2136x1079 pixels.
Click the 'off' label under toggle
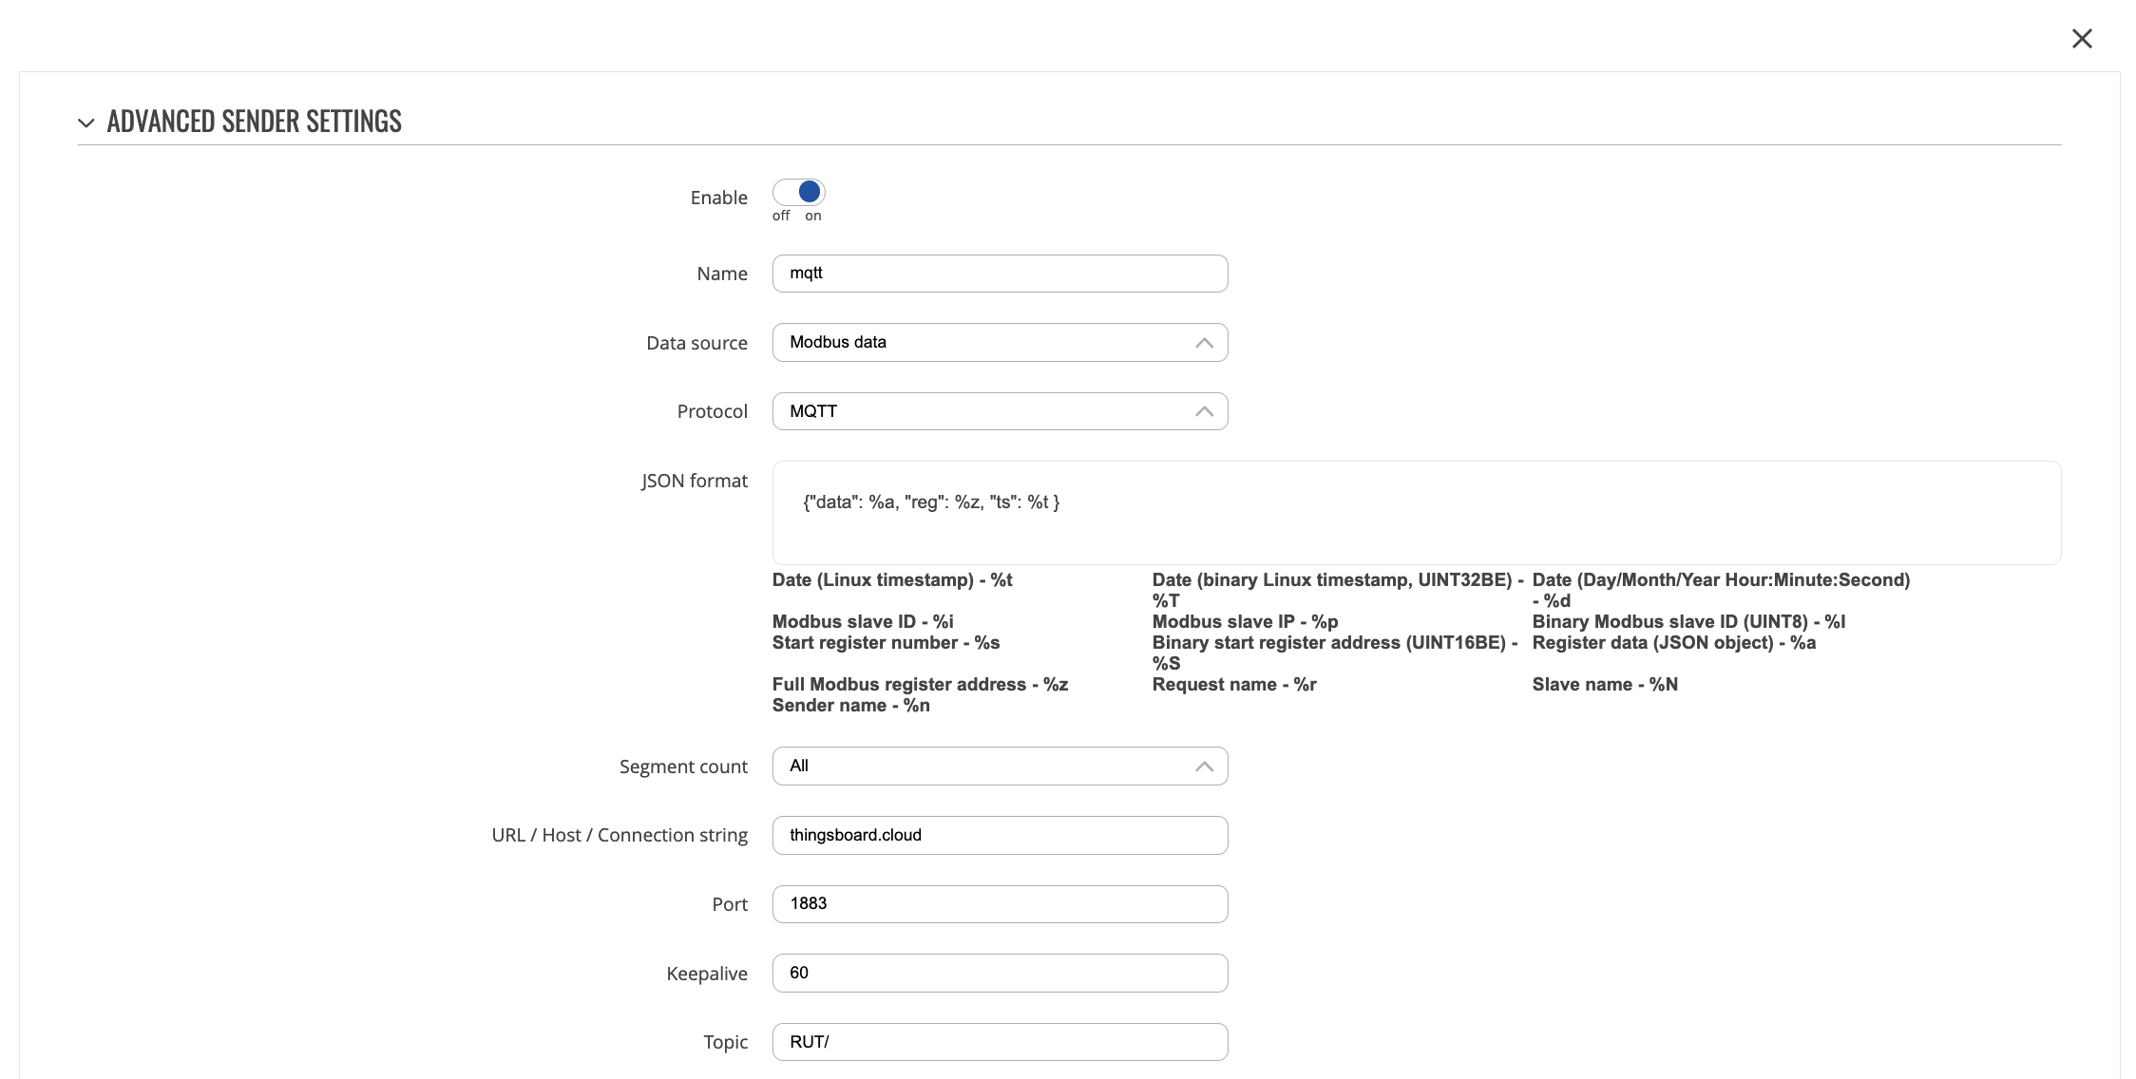(780, 217)
